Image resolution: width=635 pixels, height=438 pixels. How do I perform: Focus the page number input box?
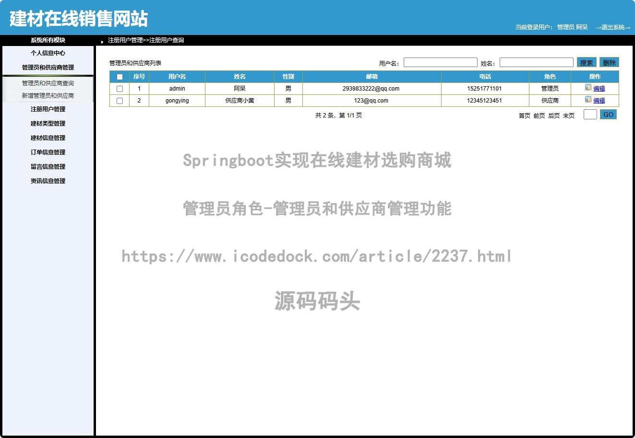pyautogui.click(x=590, y=115)
